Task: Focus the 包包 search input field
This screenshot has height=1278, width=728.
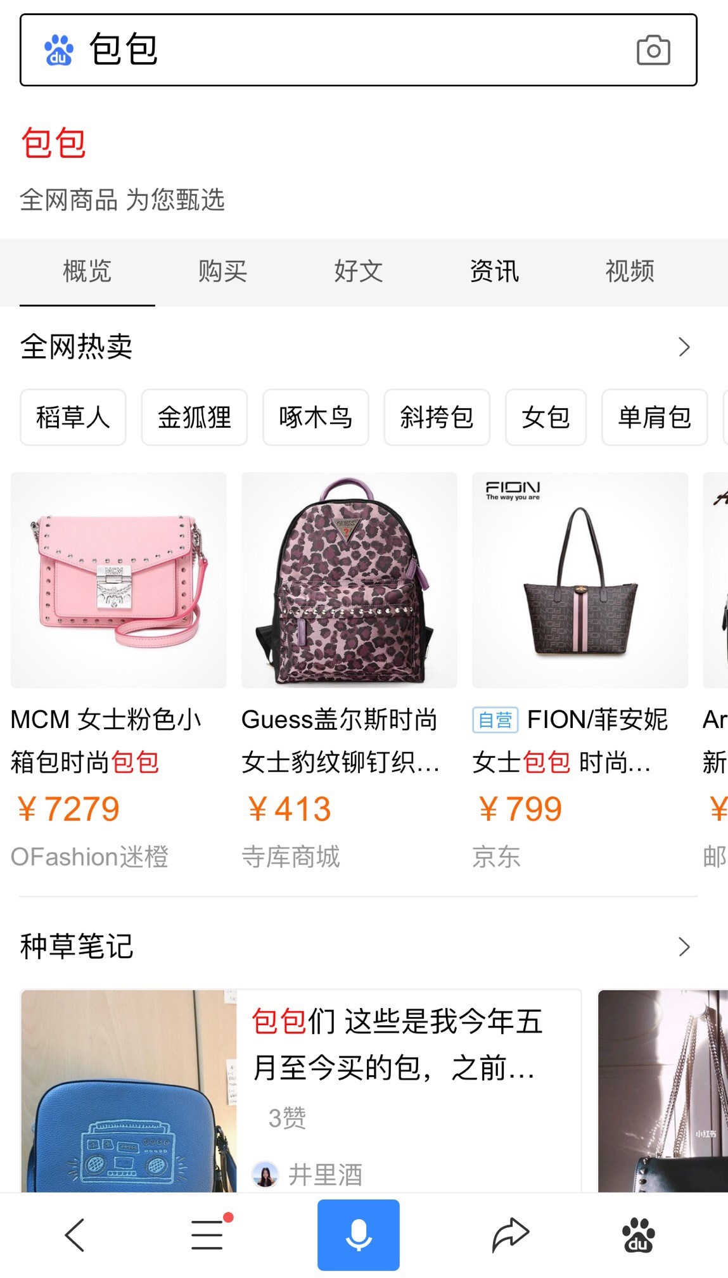Action: (x=359, y=50)
